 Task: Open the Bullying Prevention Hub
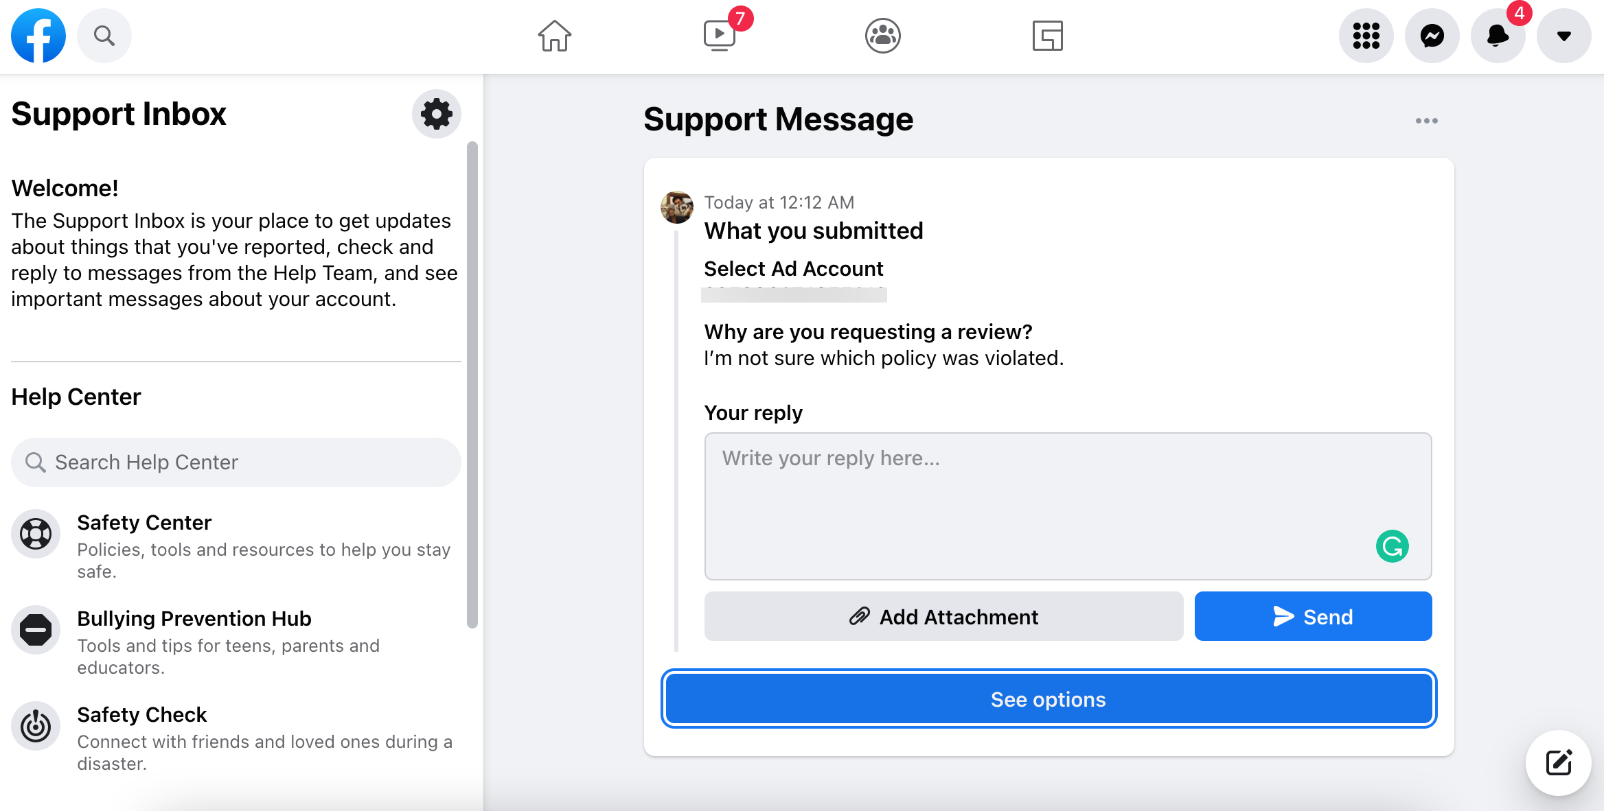pos(194,619)
